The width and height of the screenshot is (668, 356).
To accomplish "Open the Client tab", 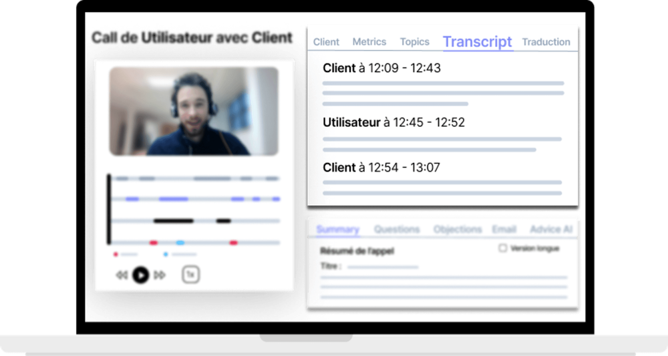I will pyautogui.click(x=327, y=42).
